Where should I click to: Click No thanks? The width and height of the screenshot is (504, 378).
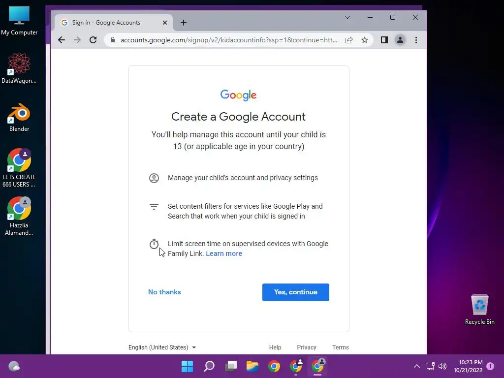point(164,292)
